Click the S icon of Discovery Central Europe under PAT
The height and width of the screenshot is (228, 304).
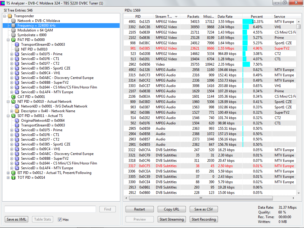pos(17,78)
